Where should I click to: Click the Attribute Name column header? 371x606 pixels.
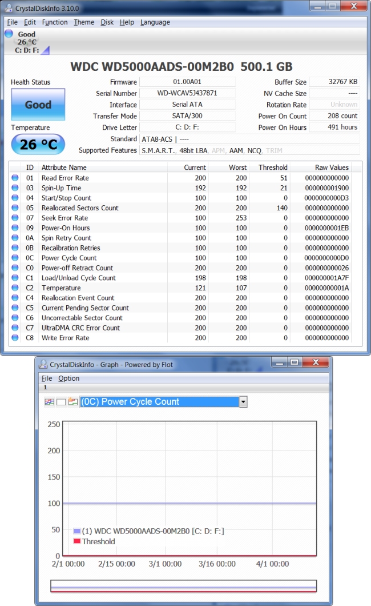tap(103, 168)
